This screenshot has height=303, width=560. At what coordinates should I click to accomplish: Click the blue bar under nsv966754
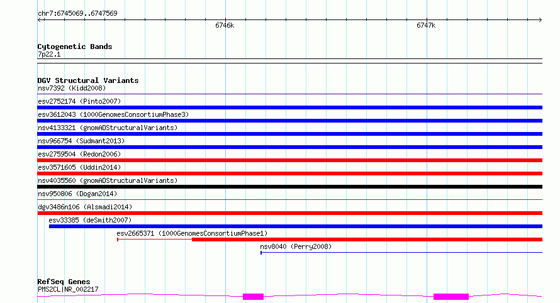coord(289,147)
